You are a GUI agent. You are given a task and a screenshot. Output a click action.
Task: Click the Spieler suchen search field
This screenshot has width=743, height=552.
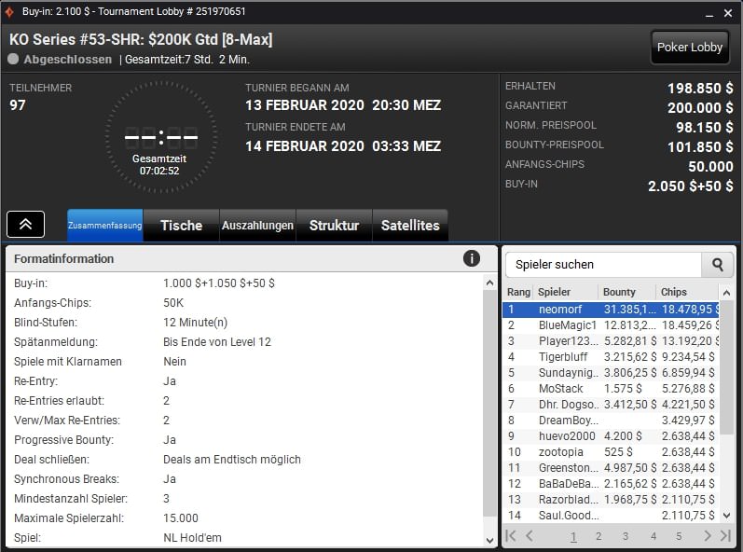point(602,265)
